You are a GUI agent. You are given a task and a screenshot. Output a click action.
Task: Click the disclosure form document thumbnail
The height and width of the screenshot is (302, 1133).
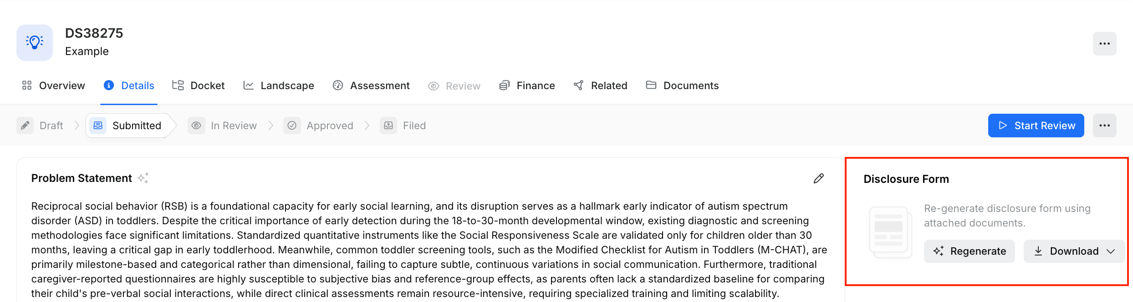click(x=890, y=232)
